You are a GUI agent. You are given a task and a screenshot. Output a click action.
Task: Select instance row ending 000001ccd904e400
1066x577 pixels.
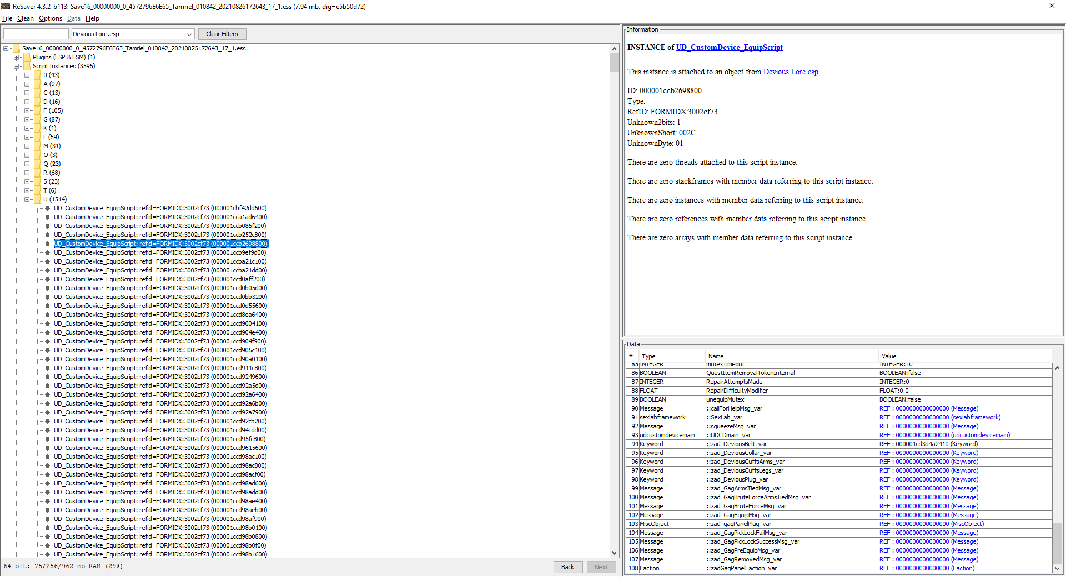coord(160,332)
